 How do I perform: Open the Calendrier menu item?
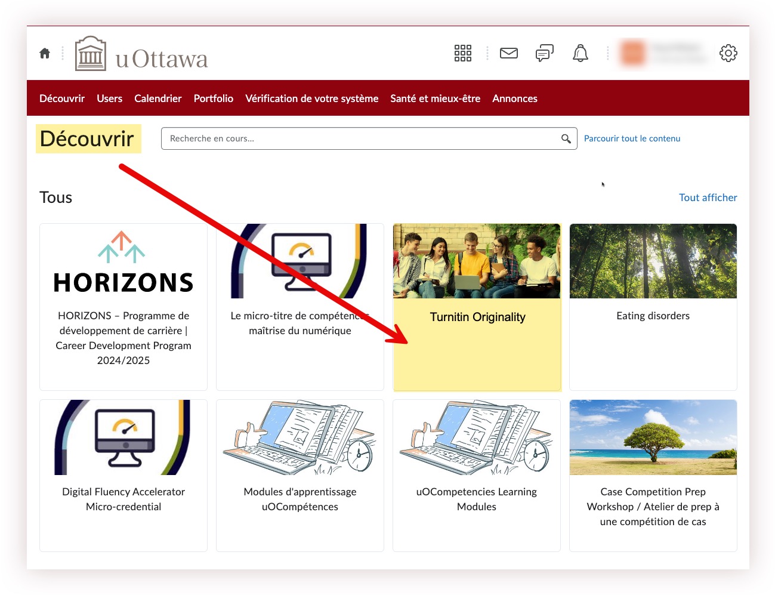point(158,98)
